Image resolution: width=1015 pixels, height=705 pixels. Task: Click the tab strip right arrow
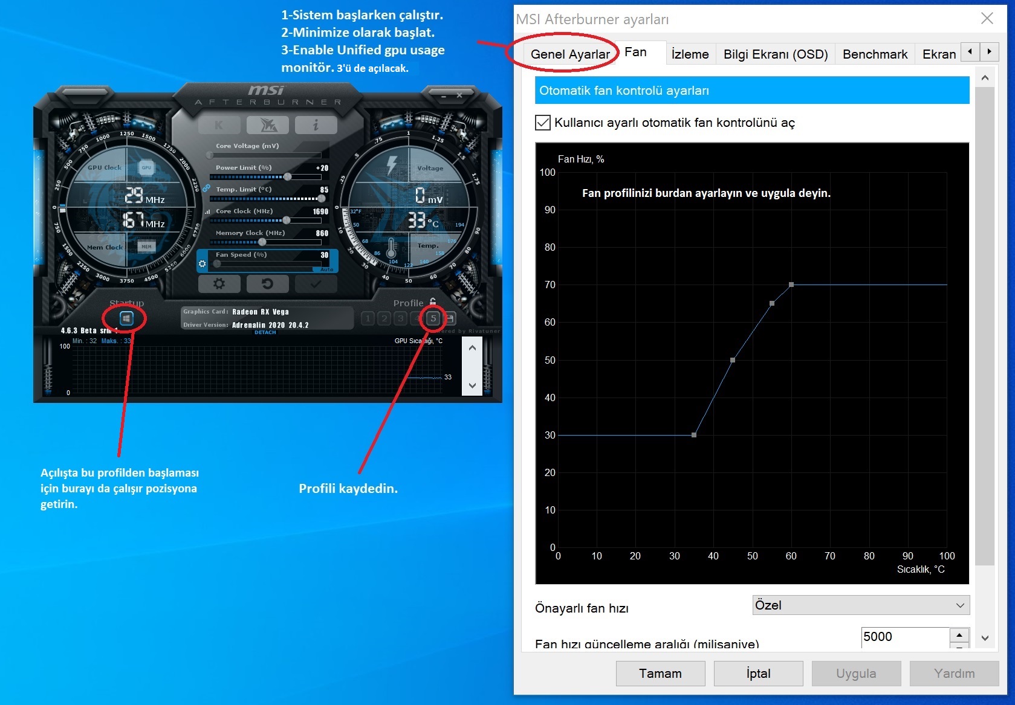pos(989,52)
